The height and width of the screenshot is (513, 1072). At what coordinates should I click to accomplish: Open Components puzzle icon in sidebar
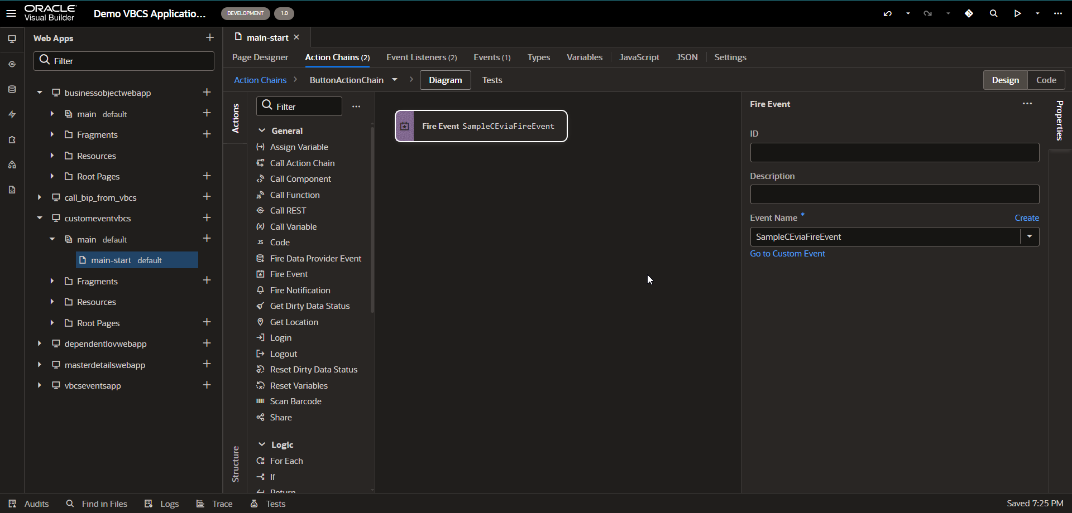tap(12, 139)
